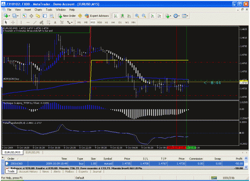Open the Journal terminal tab

click(97, 171)
